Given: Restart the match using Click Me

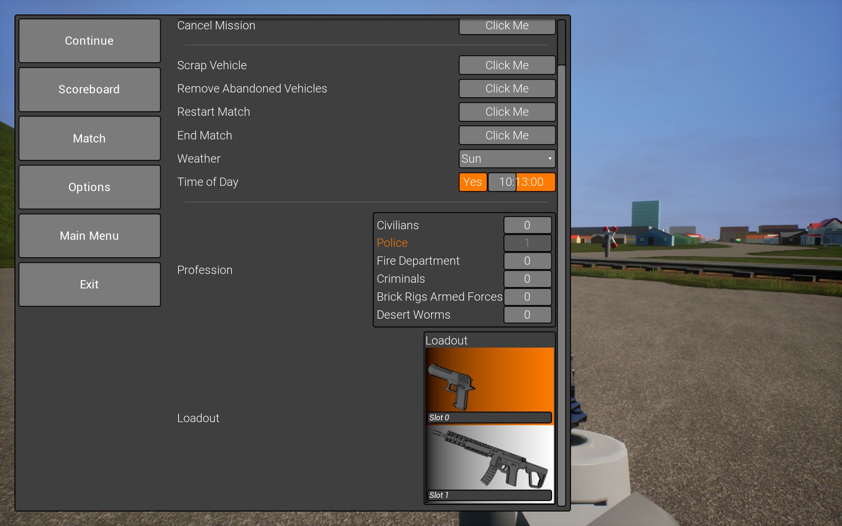Looking at the screenshot, I should [x=507, y=112].
